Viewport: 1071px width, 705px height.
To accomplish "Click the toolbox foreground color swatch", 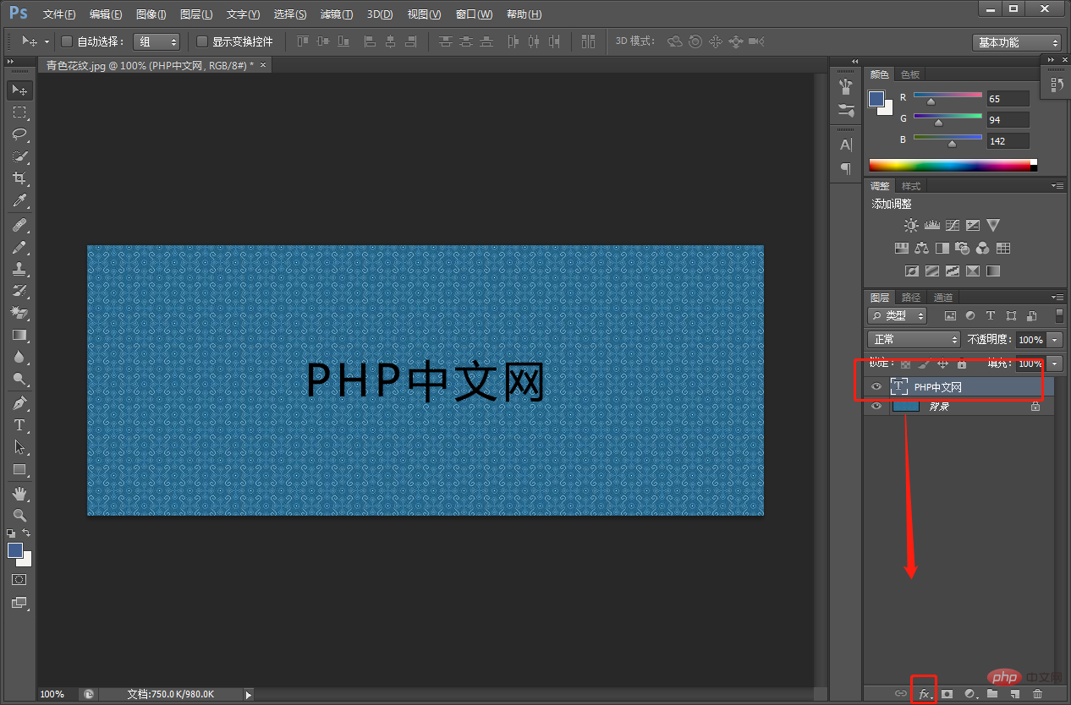I will tap(15, 550).
